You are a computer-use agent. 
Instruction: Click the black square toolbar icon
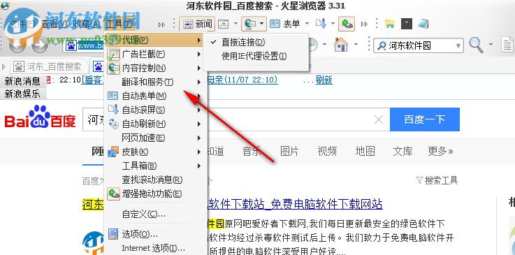(407, 24)
